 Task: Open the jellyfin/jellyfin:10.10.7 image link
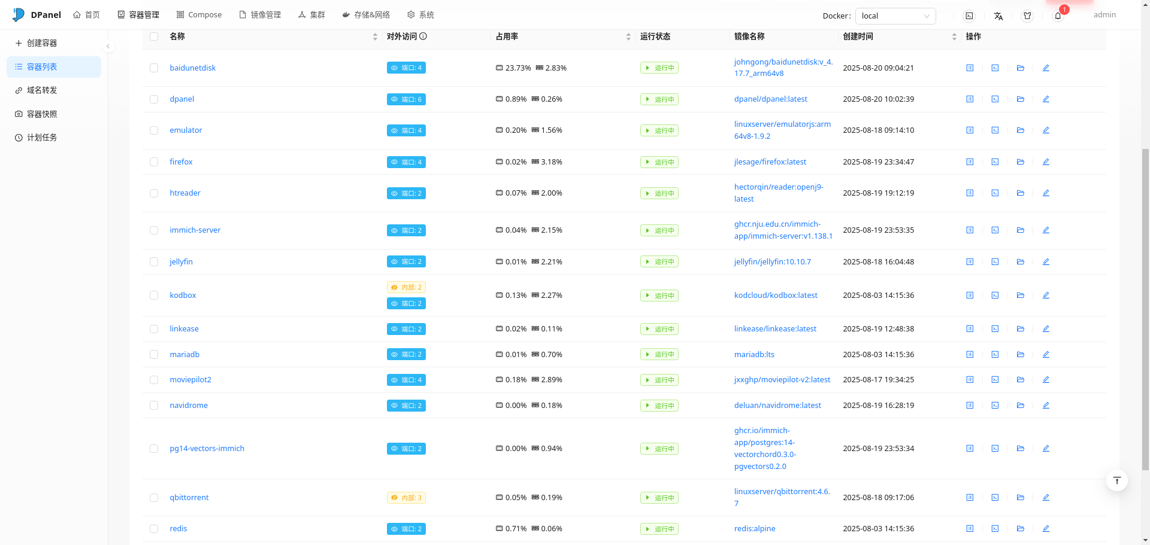click(773, 262)
